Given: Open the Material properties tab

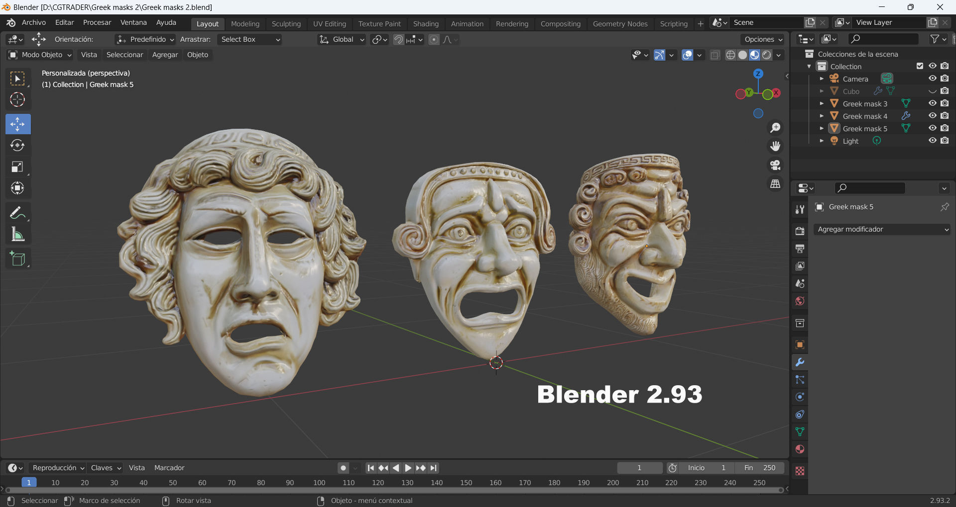Looking at the screenshot, I should click(800, 449).
